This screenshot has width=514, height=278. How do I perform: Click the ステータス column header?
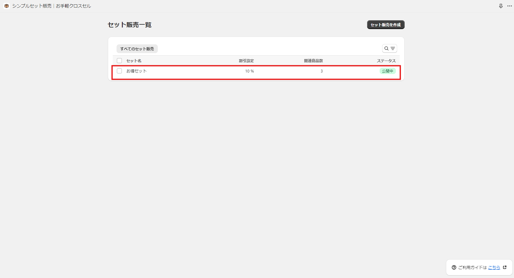pyautogui.click(x=386, y=61)
